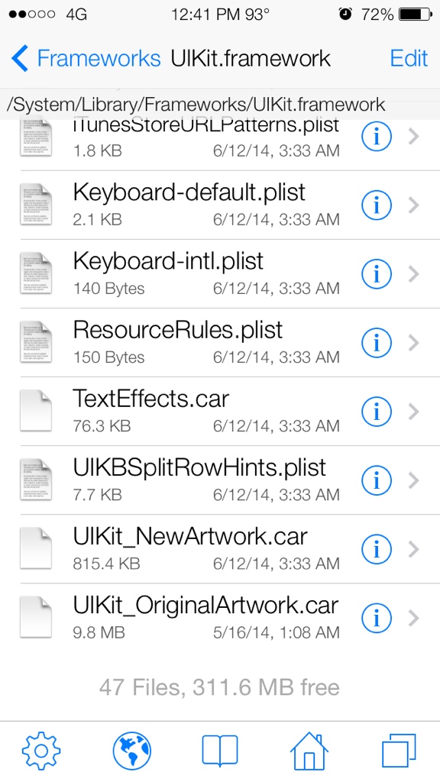Show info for Keyboard-default.plist

click(376, 205)
